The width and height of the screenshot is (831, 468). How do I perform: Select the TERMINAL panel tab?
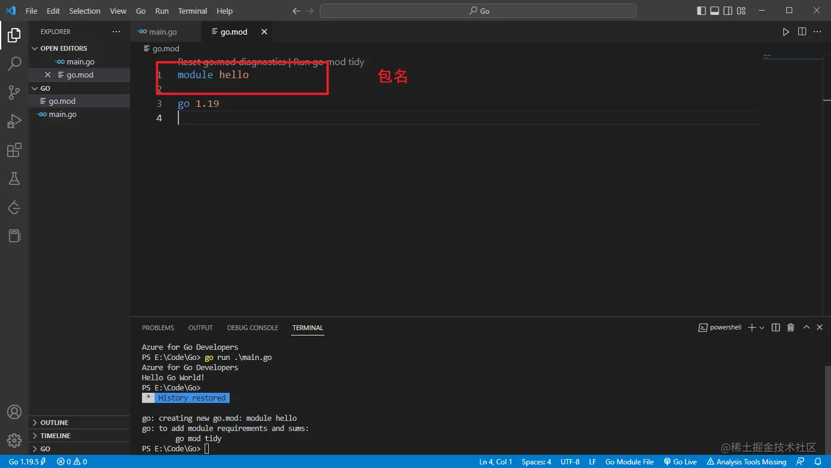click(308, 328)
